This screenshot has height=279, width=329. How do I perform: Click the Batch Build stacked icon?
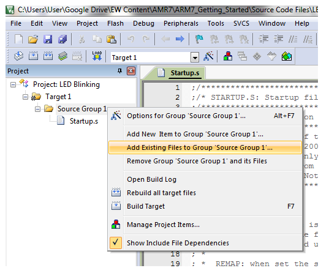click(62, 56)
